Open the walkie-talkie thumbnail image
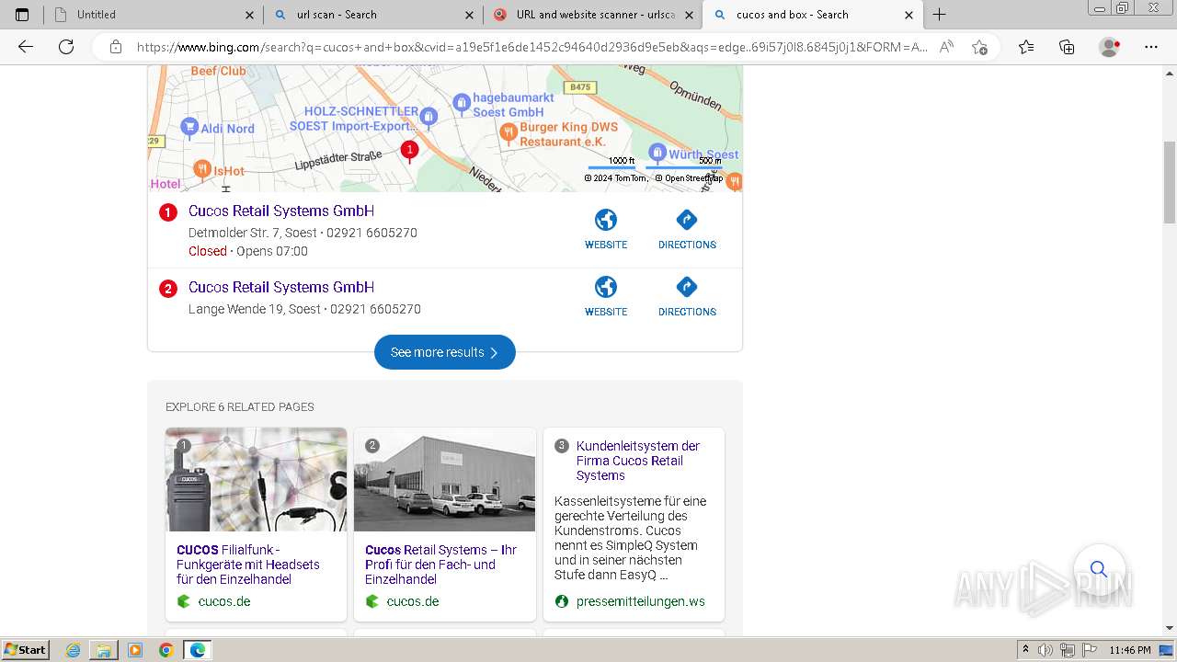This screenshot has width=1177, height=662. [256, 480]
